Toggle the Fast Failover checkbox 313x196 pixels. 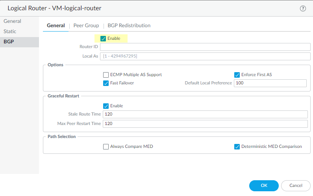pyautogui.click(x=106, y=83)
